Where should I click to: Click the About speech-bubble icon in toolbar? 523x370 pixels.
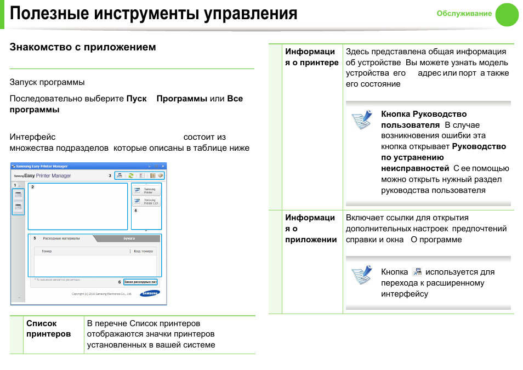pyautogui.click(x=161, y=176)
